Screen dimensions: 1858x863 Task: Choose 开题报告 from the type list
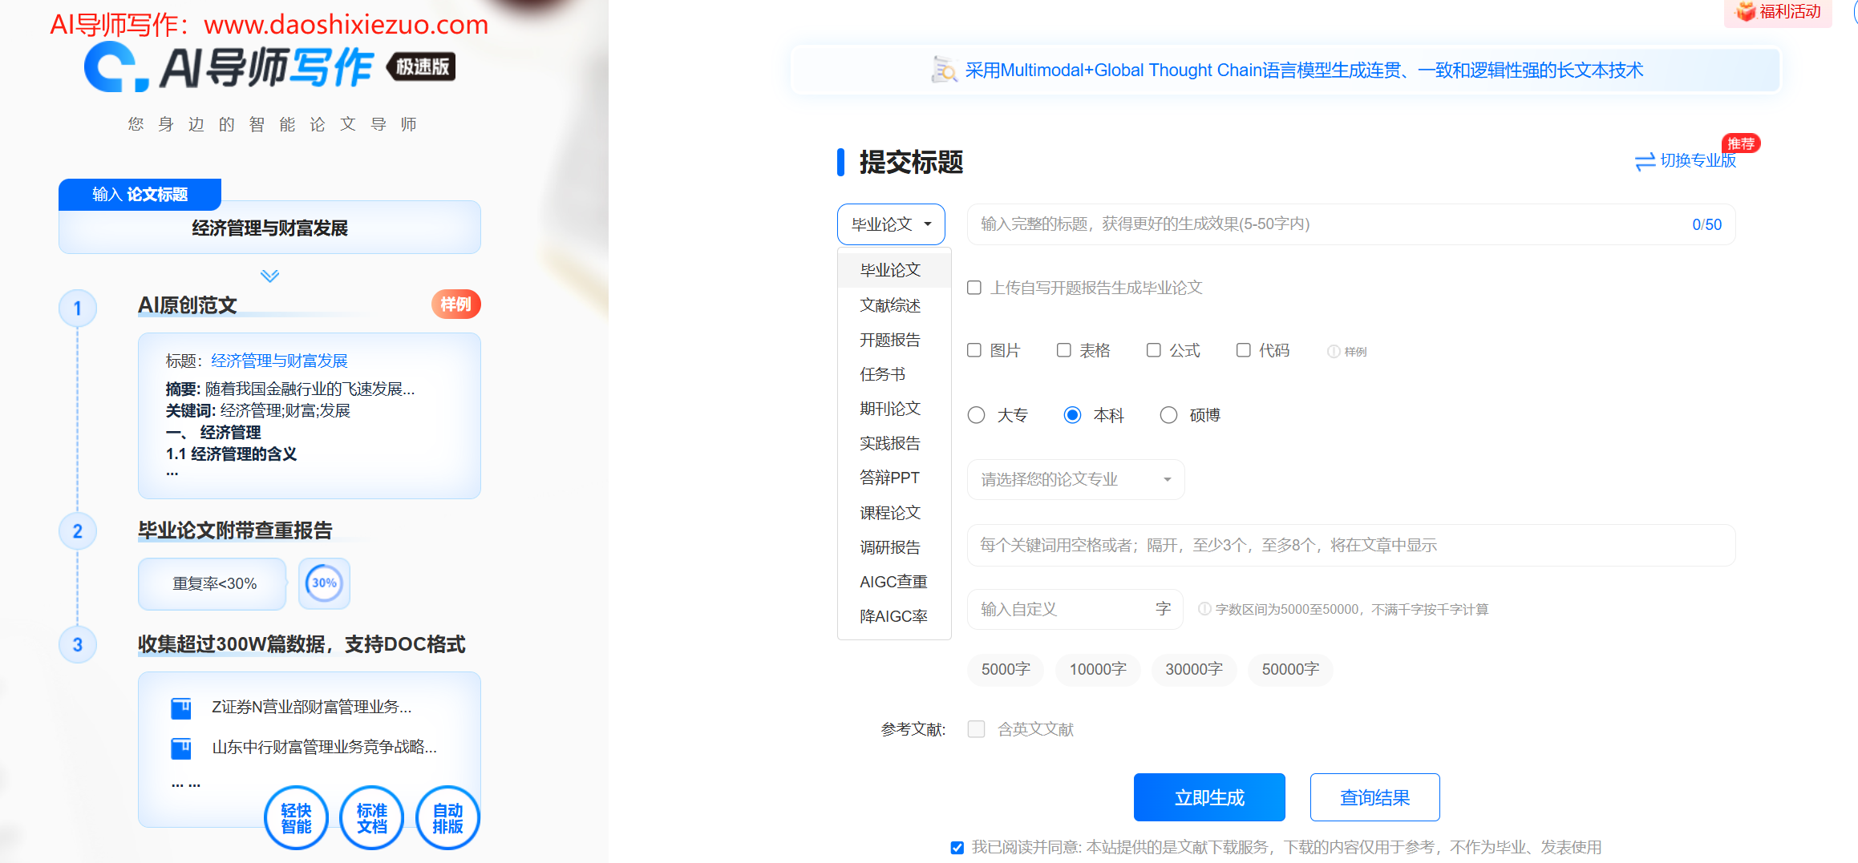pyautogui.click(x=894, y=340)
